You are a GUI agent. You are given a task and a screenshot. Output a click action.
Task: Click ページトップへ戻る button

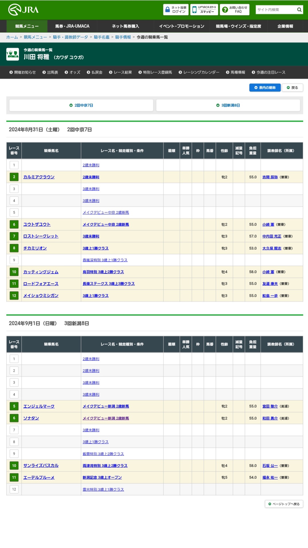coord(284,504)
